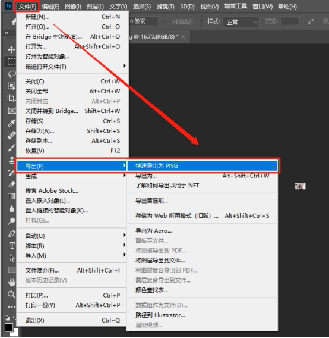Choose Paths to Illustrator

[x=203, y=315]
